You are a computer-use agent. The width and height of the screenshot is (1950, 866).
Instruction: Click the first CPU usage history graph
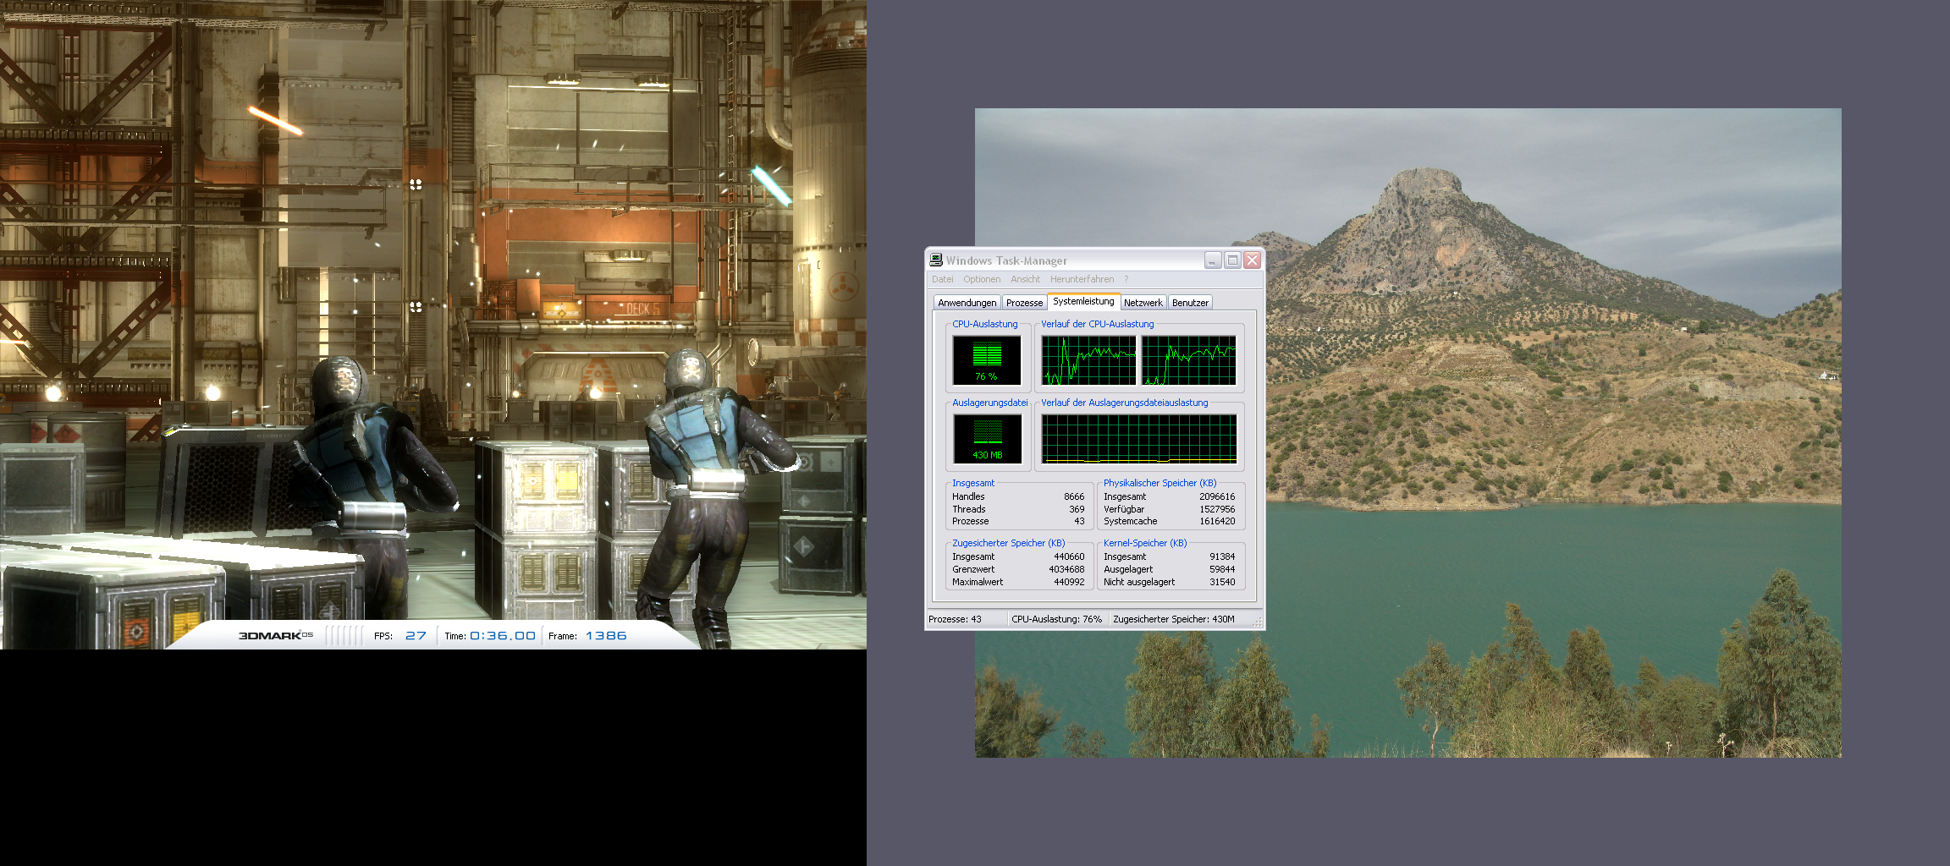1089,360
